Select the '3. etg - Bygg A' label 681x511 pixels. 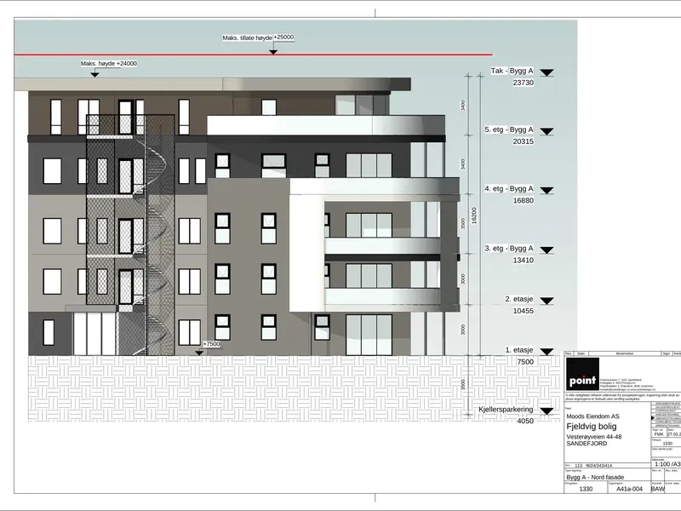click(509, 248)
